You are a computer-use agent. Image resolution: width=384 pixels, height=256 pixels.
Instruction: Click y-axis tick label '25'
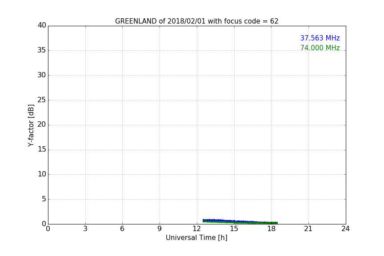tap(42, 100)
